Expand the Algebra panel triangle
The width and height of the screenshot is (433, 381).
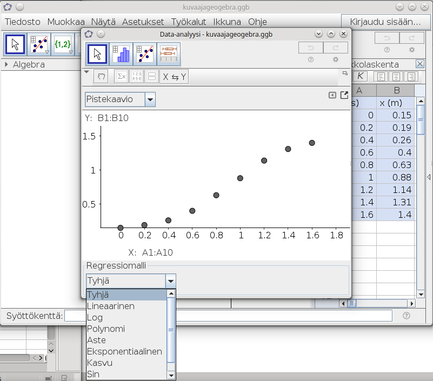click(x=6, y=64)
